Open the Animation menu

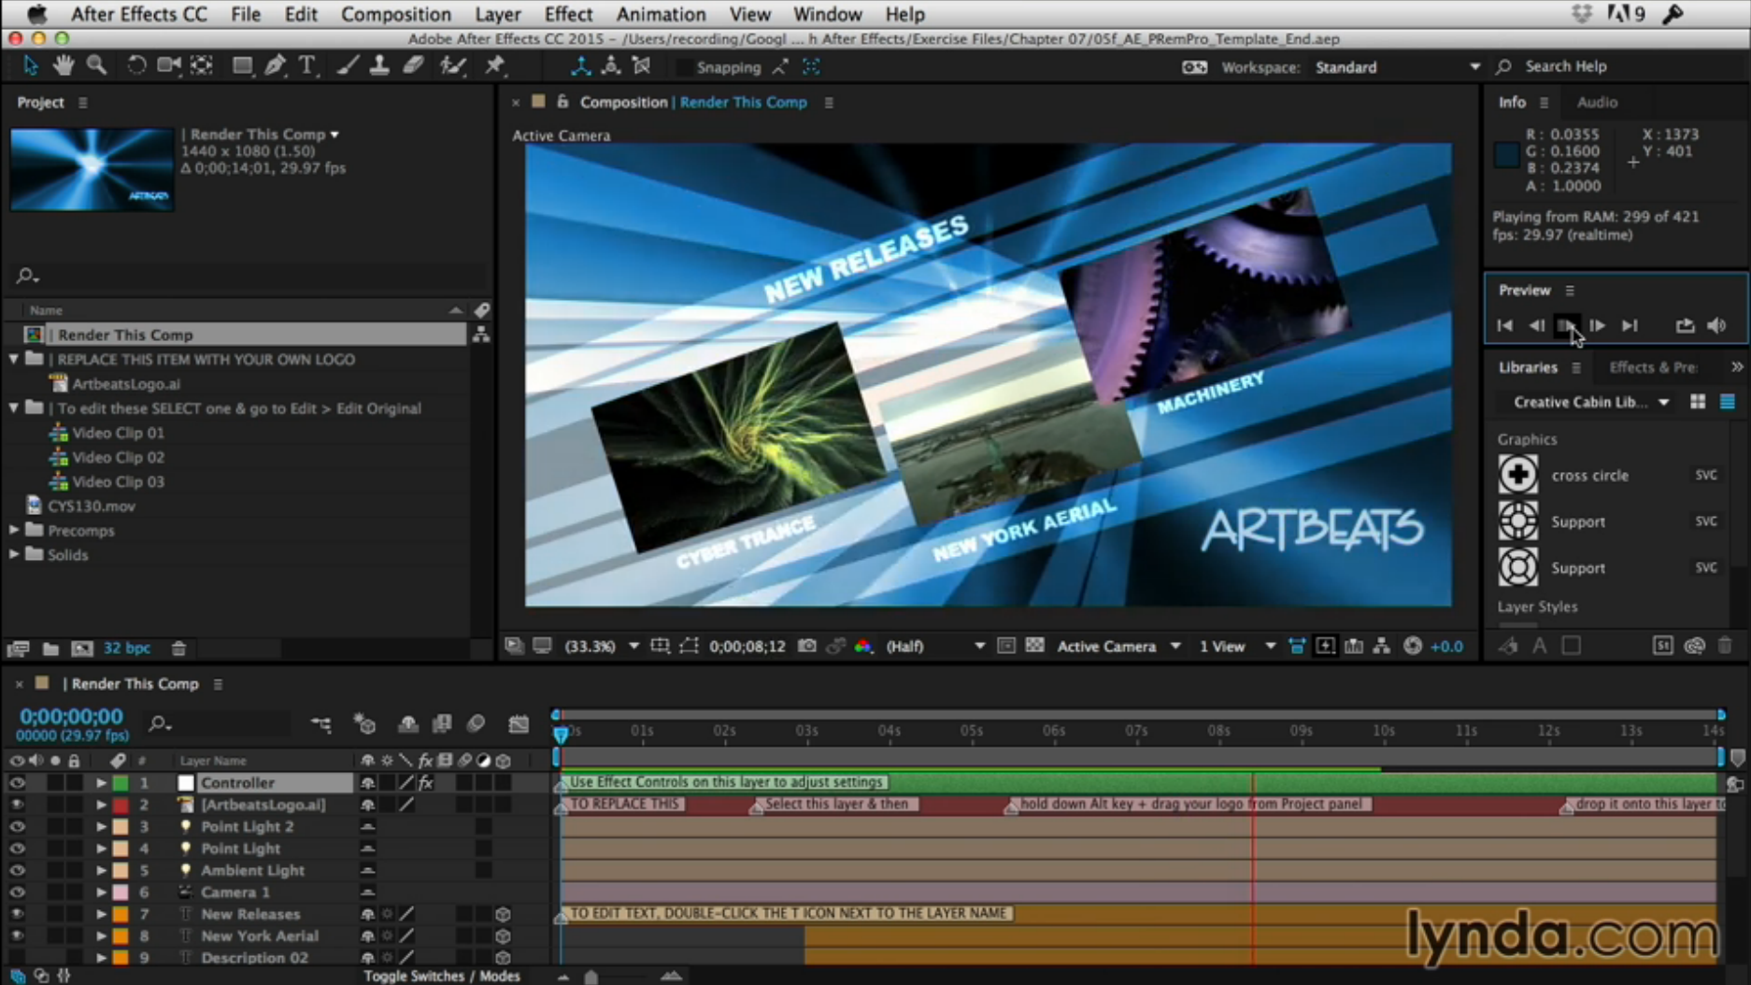[660, 14]
